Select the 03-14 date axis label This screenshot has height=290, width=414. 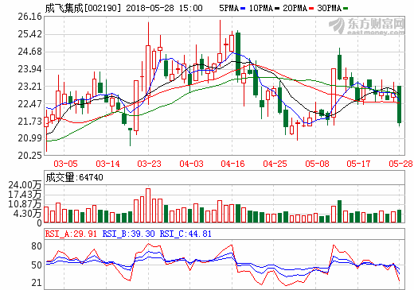pyautogui.click(x=107, y=164)
